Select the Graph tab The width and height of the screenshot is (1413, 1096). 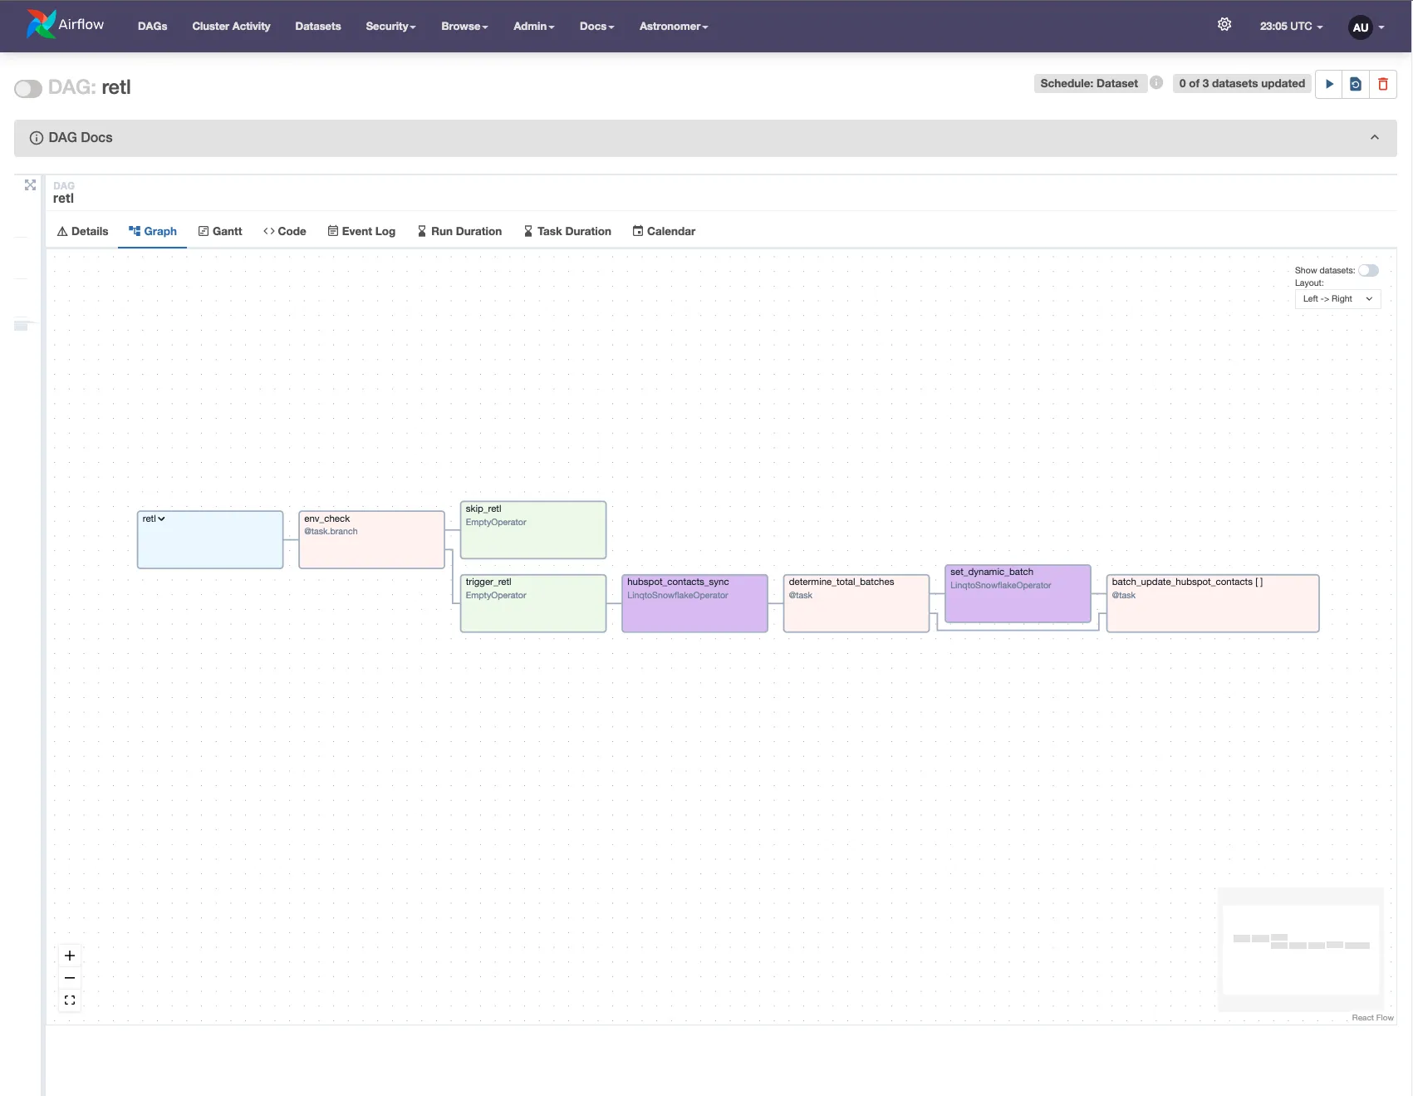point(153,231)
